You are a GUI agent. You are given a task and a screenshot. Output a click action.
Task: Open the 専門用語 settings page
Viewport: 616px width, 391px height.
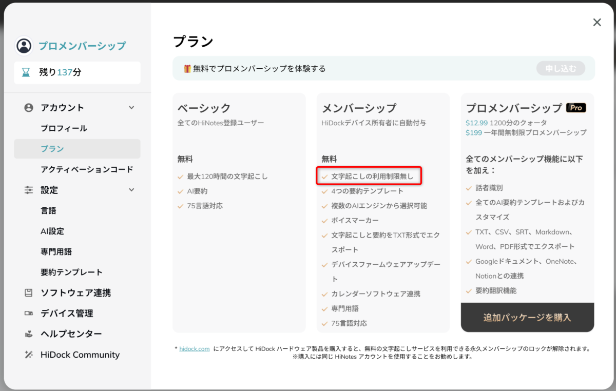point(56,252)
